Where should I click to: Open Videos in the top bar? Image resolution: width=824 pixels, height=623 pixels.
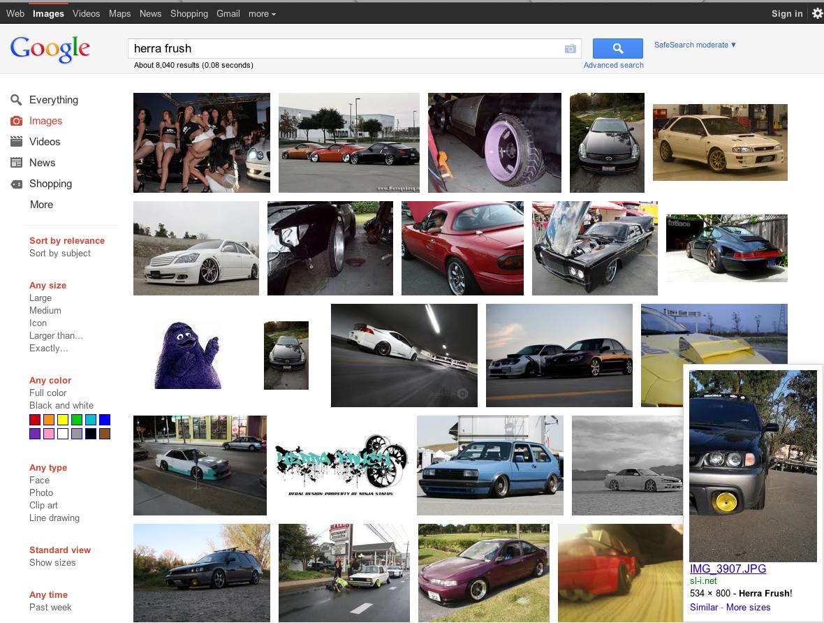(x=86, y=14)
